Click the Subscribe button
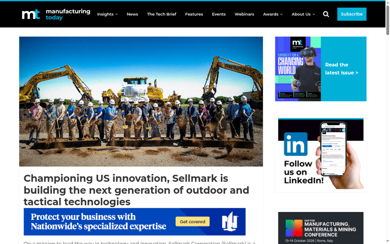Image resolution: width=390 pixels, height=244 pixels. click(352, 14)
